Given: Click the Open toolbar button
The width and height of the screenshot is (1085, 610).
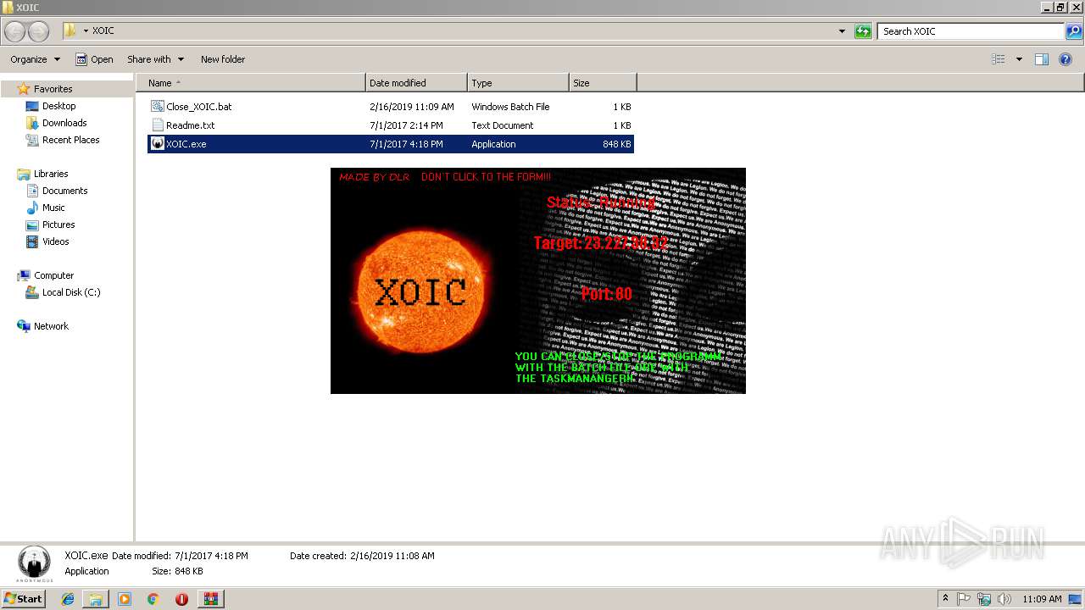Looking at the screenshot, I should 94,59.
